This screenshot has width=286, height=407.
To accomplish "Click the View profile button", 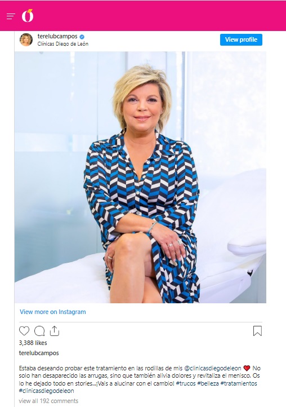I will (x=241, y=39).
